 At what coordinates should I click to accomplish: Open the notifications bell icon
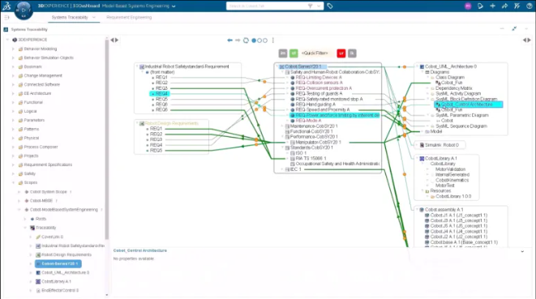(x=480, y=6)
